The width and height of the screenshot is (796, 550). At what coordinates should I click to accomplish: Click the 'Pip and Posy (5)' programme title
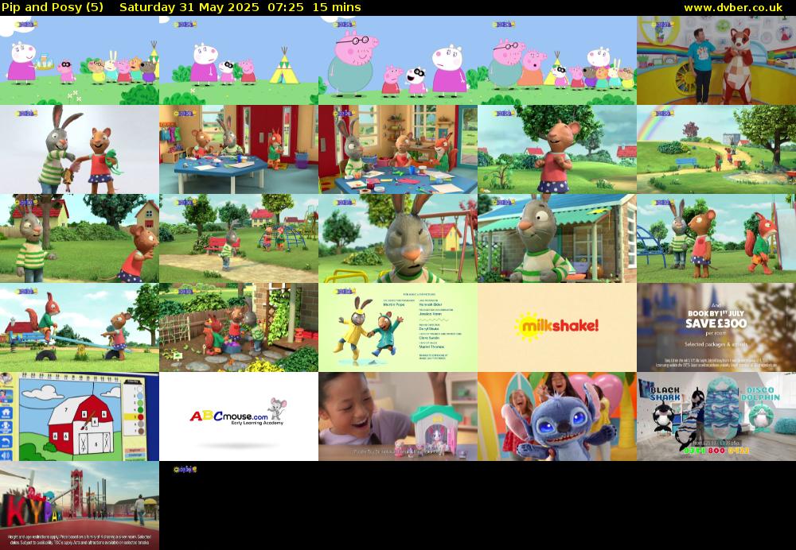[x=53, y=8]
